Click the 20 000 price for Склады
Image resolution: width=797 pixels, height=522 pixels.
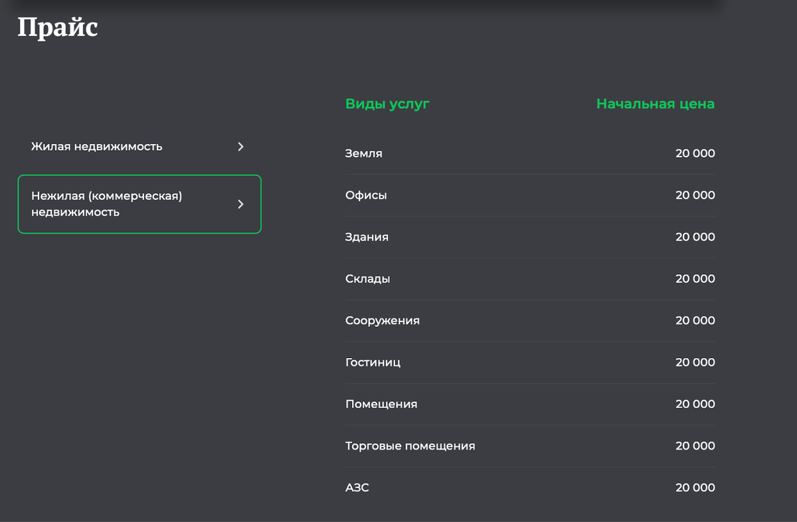pos(695,280)
